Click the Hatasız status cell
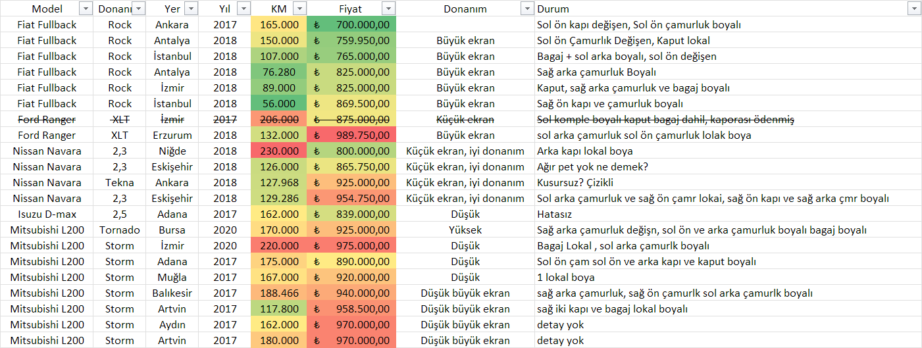Viewport: 922px width, 348px height. pos(729,214)
